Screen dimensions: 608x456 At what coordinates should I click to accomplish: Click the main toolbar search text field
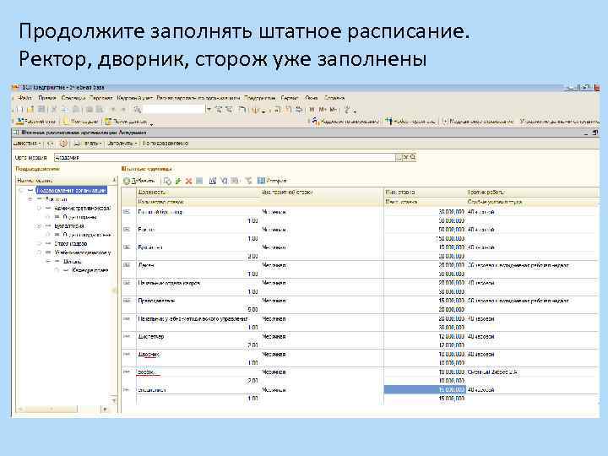pyautogui.click(x=174, y=110)
